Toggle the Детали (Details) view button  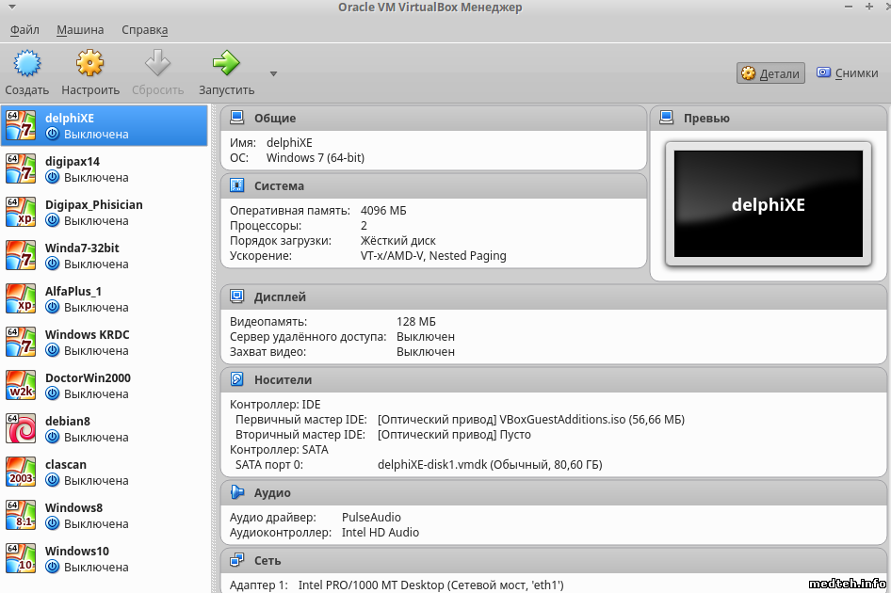770,73
